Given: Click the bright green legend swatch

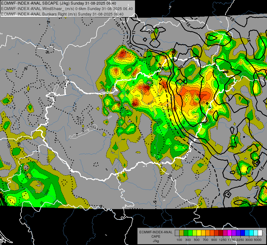Looking at the screenshot, I should (x=190, y=233).
